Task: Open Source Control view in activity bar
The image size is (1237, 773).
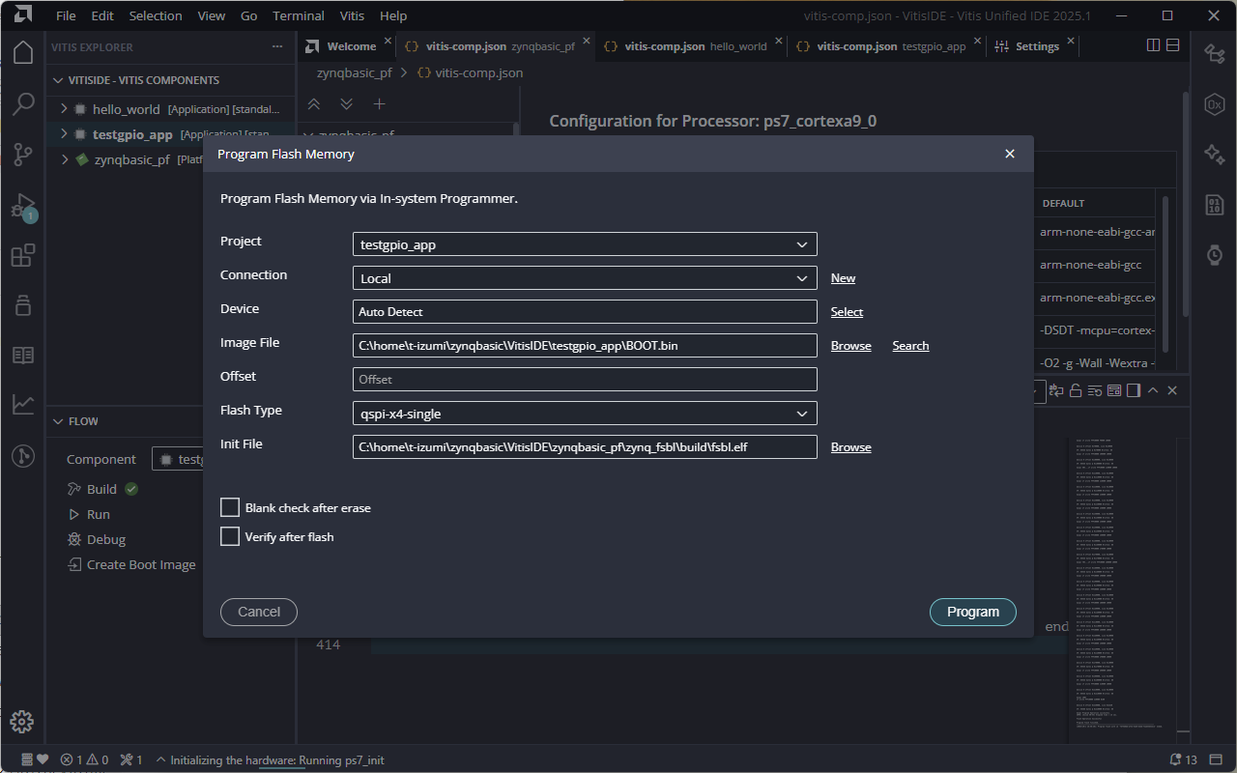Action: pyautogui.click(x=23, y=154)
